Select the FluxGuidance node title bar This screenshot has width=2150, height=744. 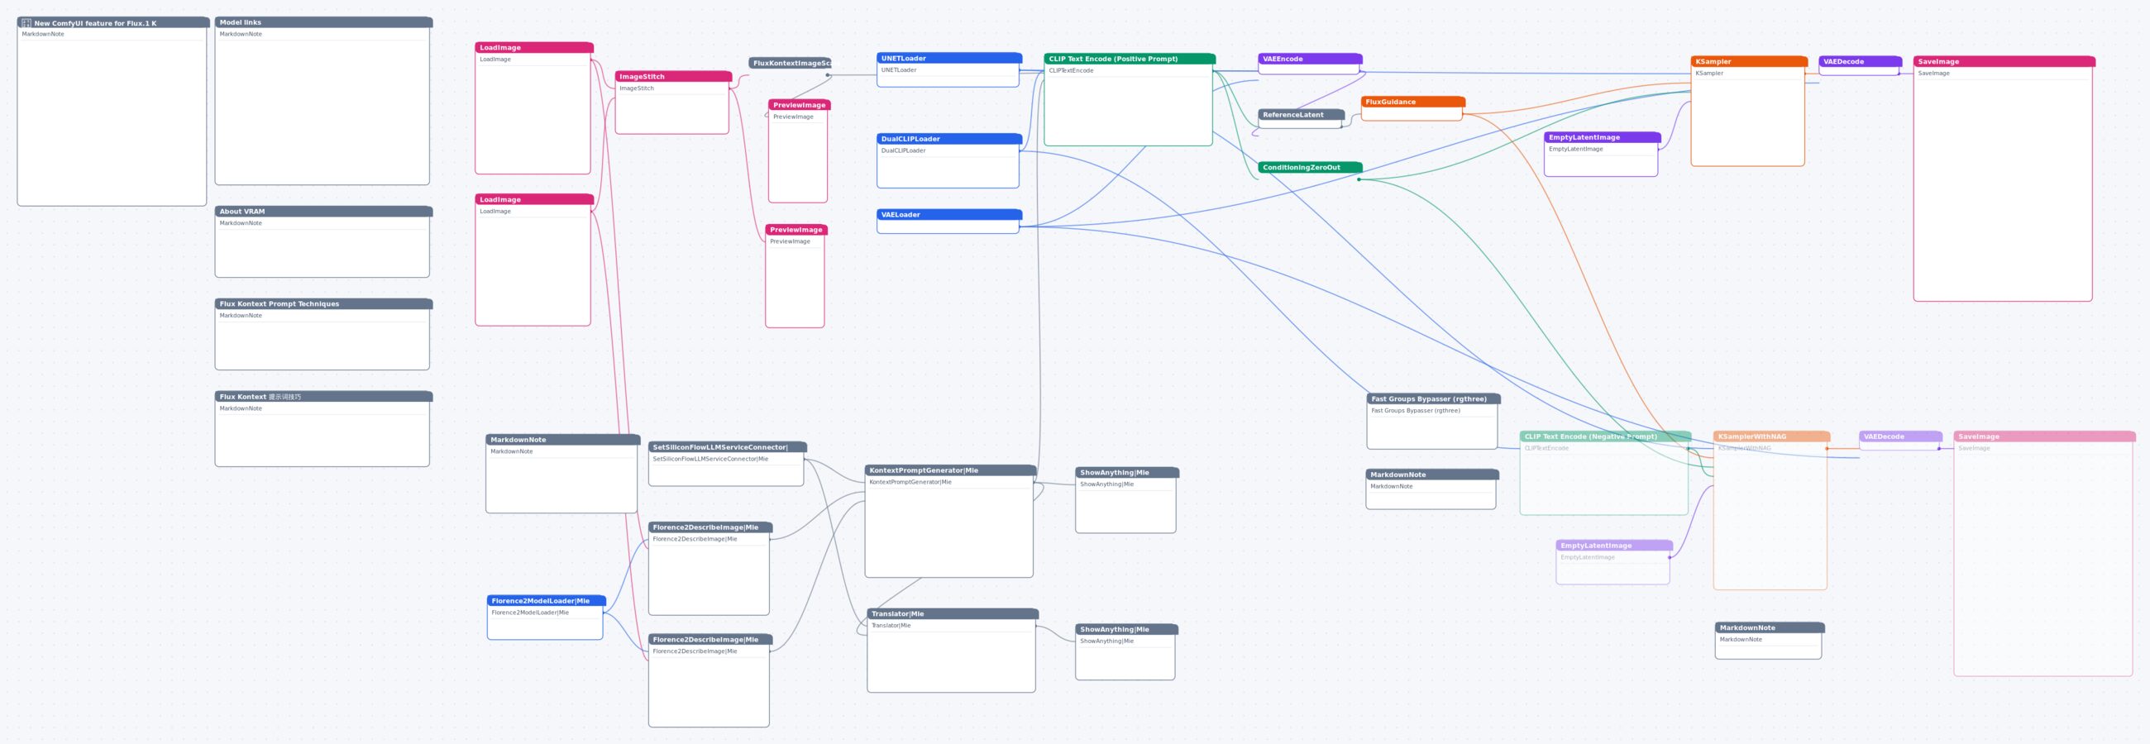click(x=1413, y=102)
